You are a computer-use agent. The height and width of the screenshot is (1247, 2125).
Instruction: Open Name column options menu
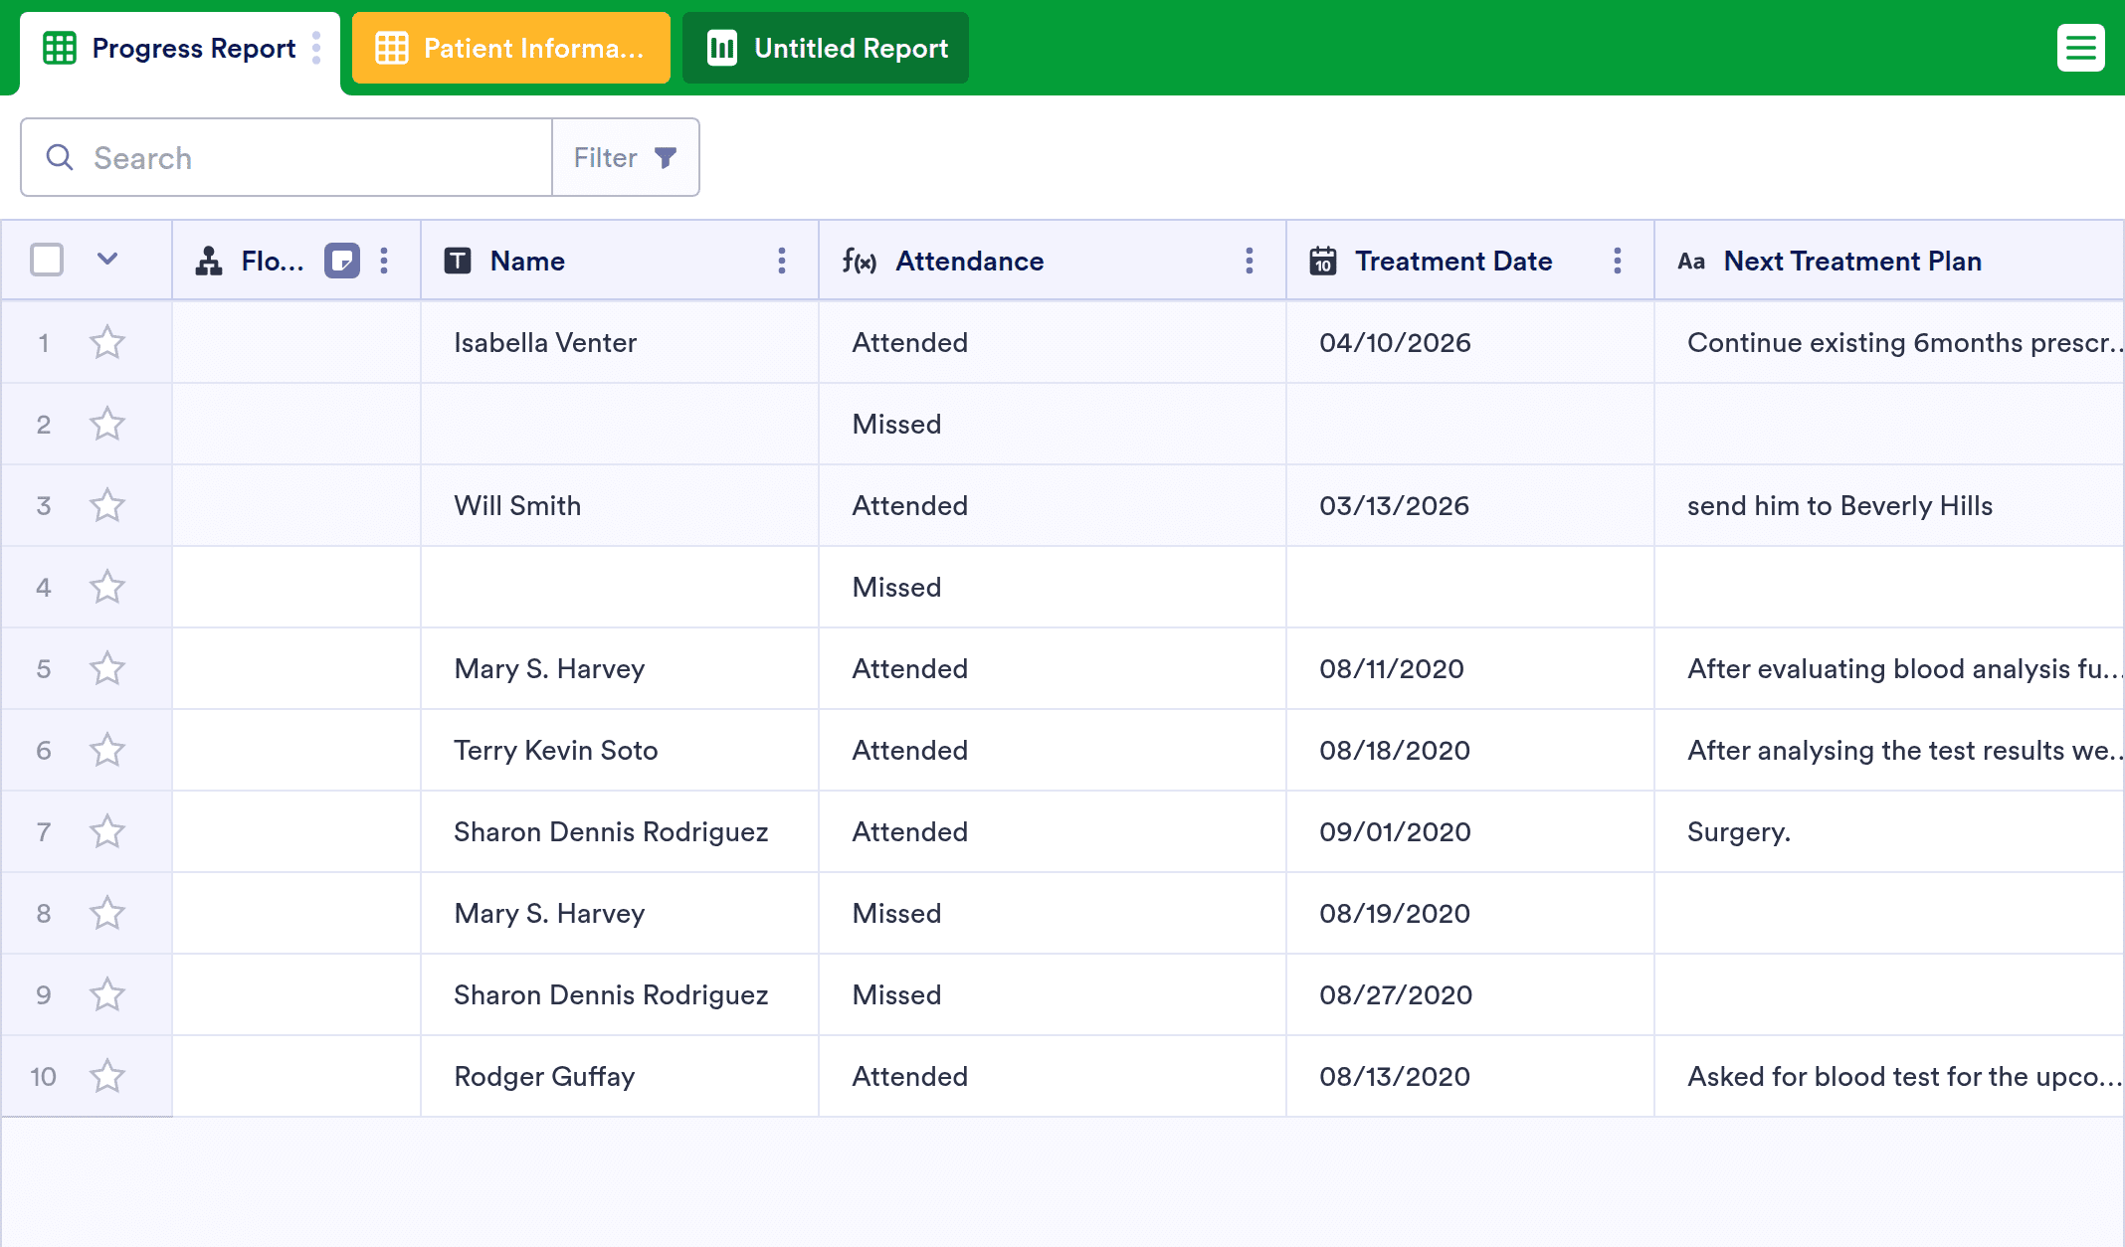782,262
